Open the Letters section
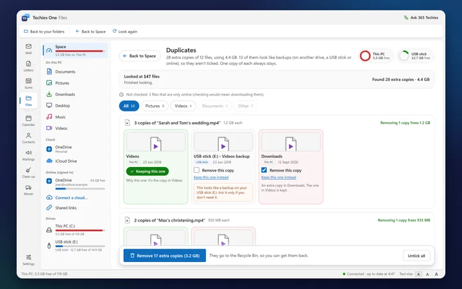This screenshot has width=462, height=289. click(x=29, y=66)
